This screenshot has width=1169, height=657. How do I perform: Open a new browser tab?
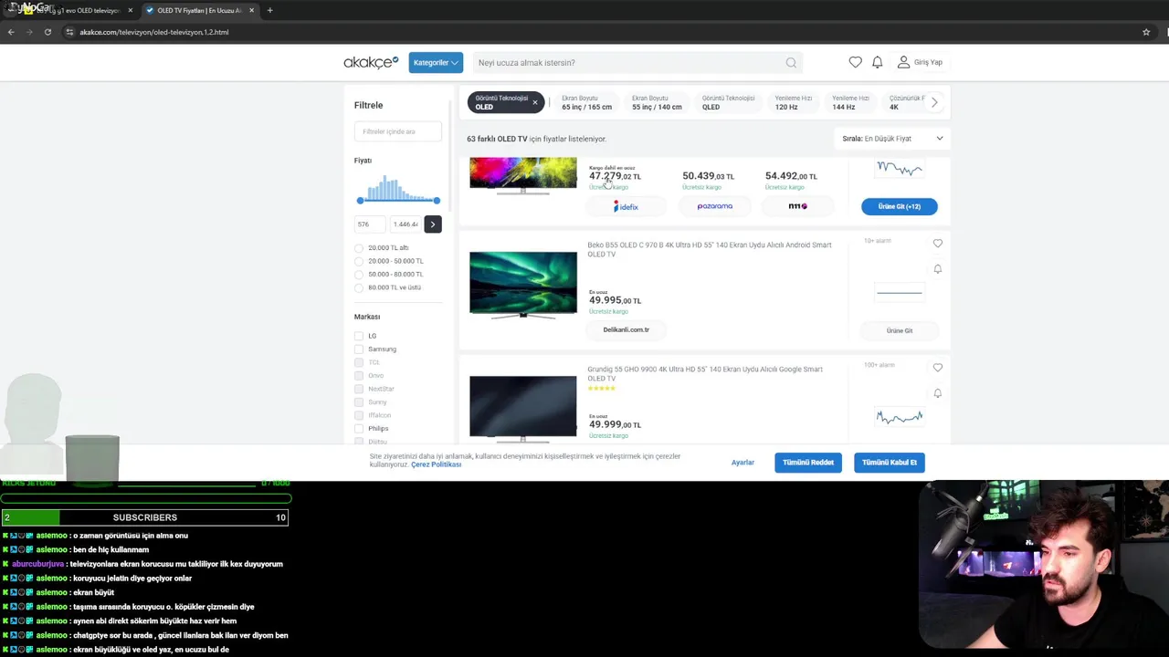pyautogui.click(x=269, y=10)
